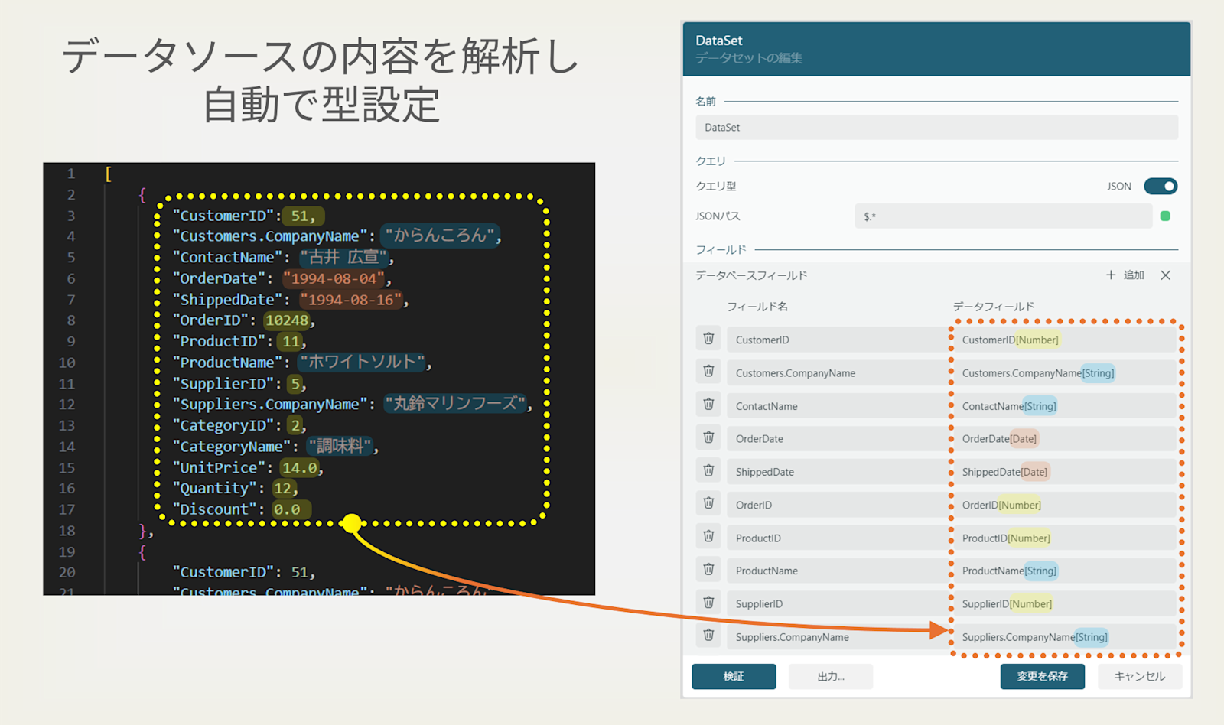Delete the OrderDate field row
Viewport: 1224px width, 725px height.
click(x=708, y=437)
